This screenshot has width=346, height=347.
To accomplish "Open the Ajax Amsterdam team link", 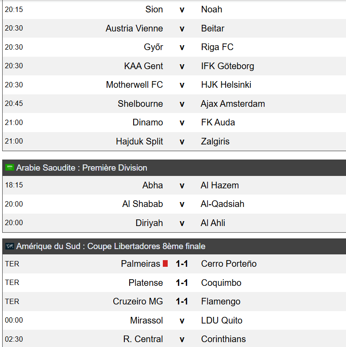I will tap(233, 104).
